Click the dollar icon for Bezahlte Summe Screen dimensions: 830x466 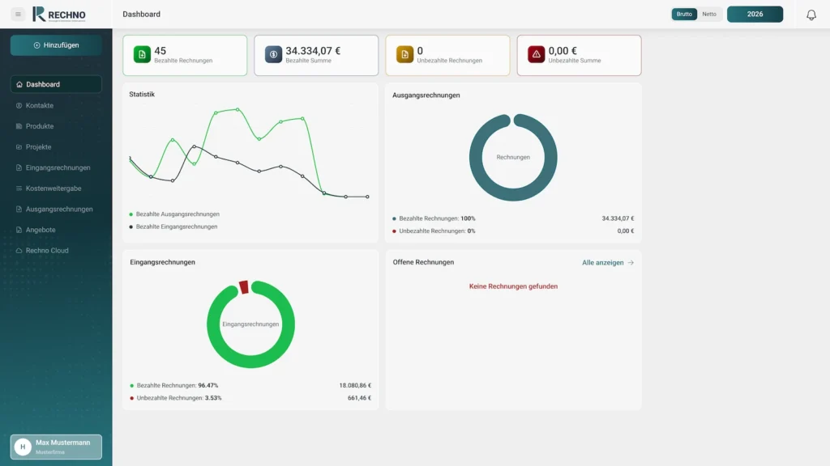coord(273,54)
